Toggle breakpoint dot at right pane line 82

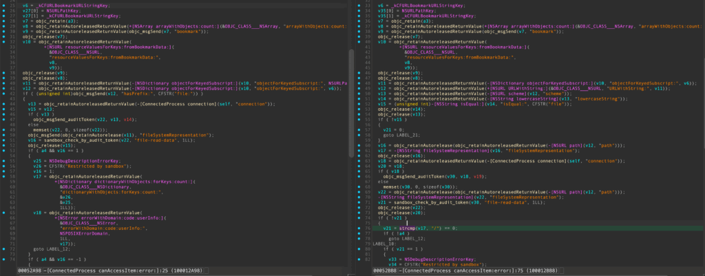point(357,259)
